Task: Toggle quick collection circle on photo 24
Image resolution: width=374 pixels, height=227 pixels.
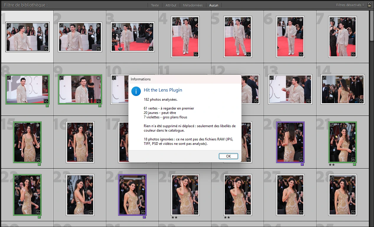Action: (x=143, y=178)
